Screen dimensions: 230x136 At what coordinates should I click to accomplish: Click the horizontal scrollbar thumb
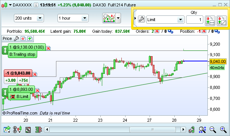tap(153, 130)
